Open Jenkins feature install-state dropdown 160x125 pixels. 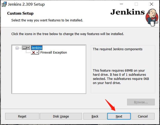[x=26, y=48]
